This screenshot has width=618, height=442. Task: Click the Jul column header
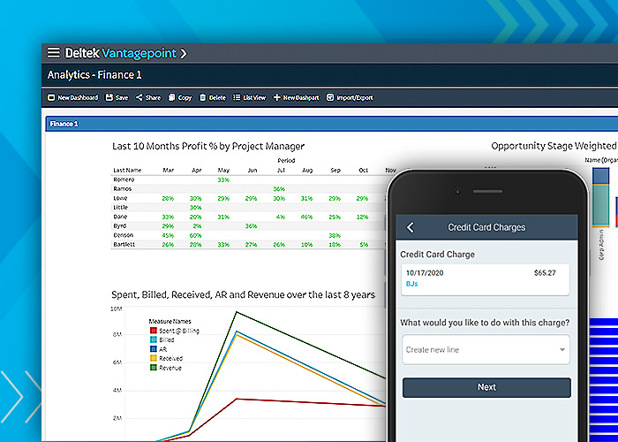pos(281,171)
